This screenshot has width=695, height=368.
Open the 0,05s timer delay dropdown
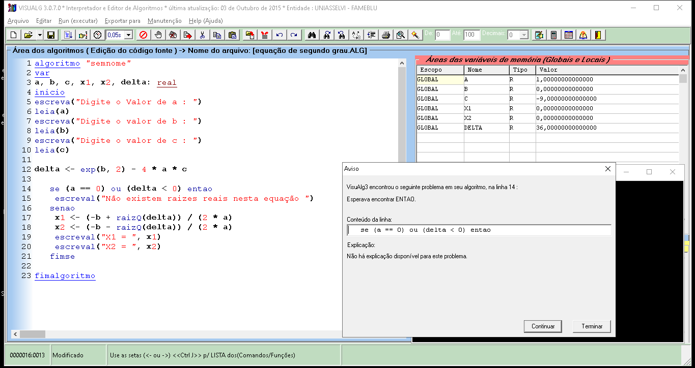[x=128, y=35]
